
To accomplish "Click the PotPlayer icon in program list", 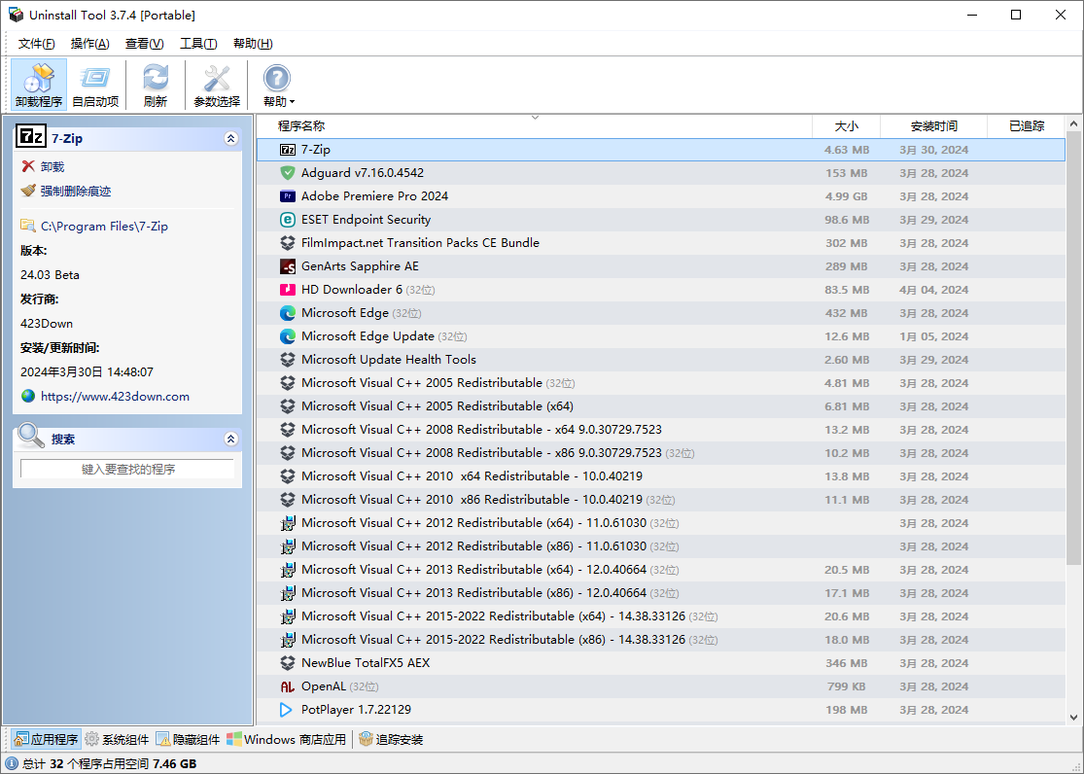I will [x=287, y=710].
